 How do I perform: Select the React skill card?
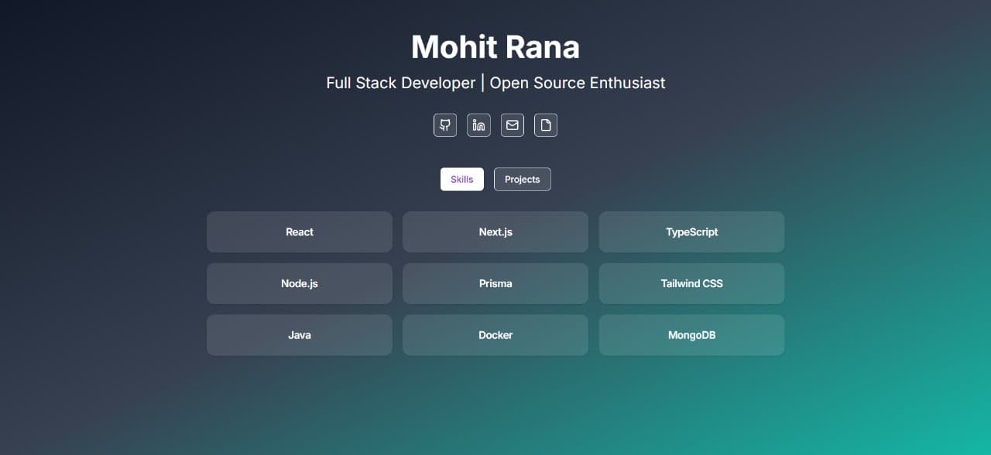tap(300, 232)
